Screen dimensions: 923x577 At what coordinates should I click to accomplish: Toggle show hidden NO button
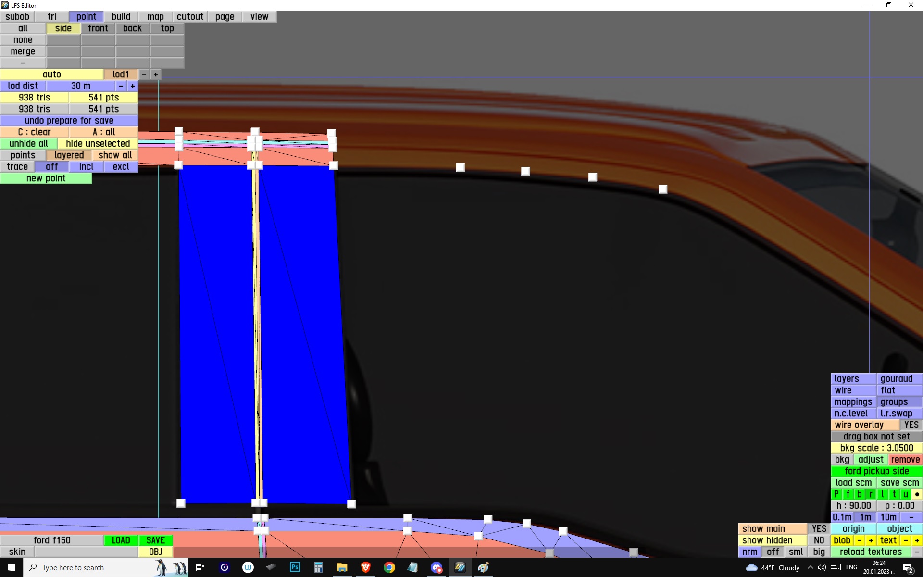pyautogui.click(x=819, y=540)
